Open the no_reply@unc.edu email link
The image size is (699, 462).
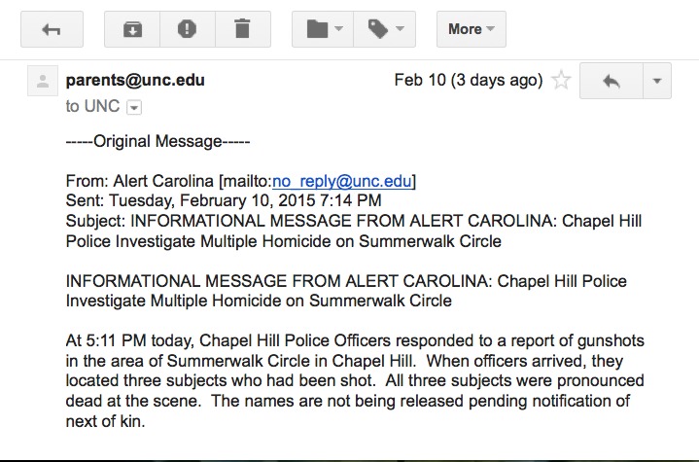point(342,181)
